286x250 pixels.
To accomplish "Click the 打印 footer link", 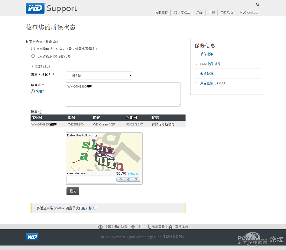I will (x=140, y=227).
